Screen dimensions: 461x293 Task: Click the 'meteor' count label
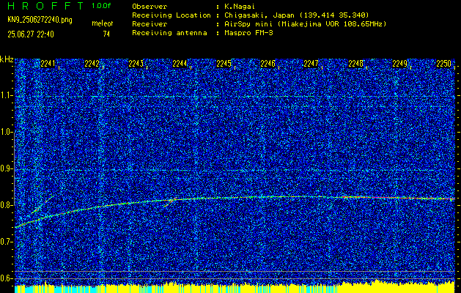click(x=103, y=23)
